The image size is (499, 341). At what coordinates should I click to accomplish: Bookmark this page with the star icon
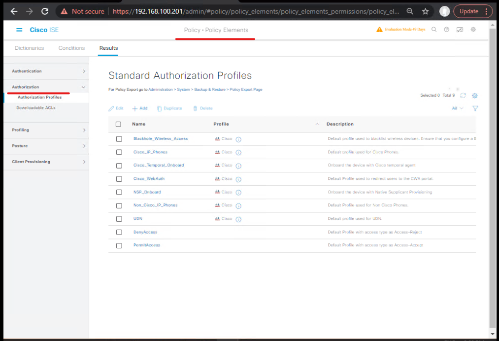(x=426, y=11)
